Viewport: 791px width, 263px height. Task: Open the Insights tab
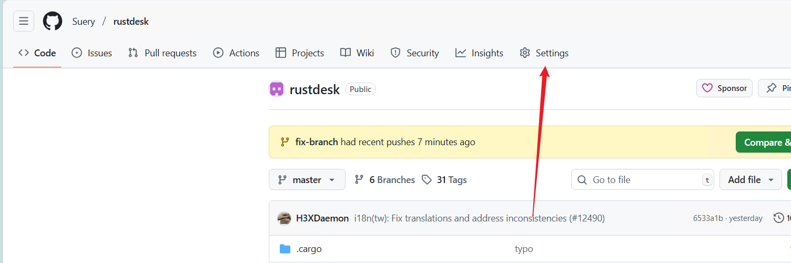[479, 53]
